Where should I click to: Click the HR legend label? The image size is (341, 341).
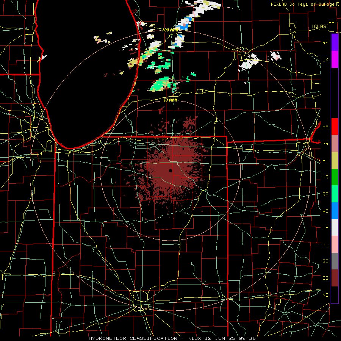coord(325,177)
